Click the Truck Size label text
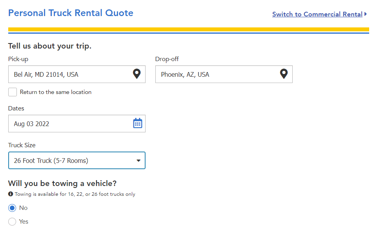 pyautogui.click(x=22, y=145)
